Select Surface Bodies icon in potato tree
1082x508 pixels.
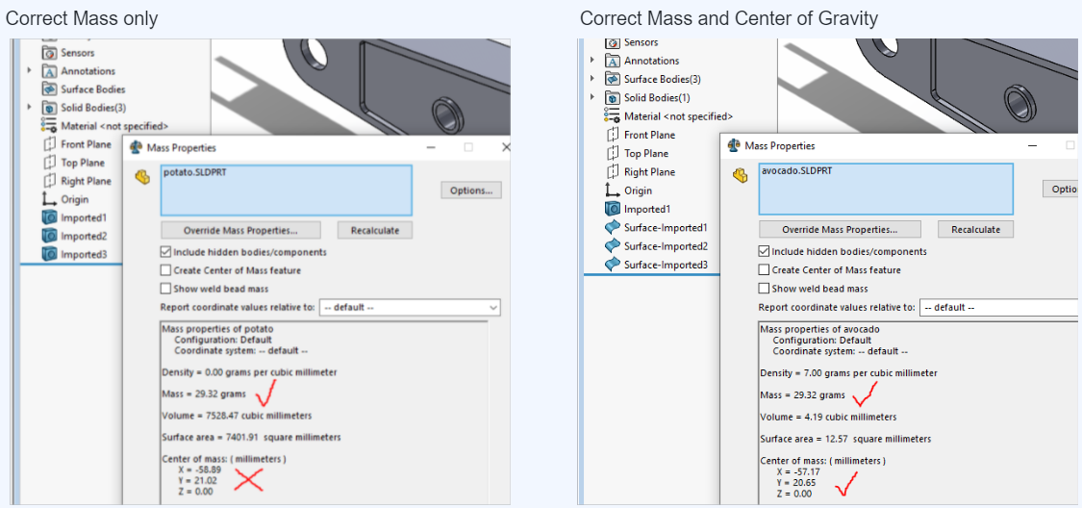(49, 89)
